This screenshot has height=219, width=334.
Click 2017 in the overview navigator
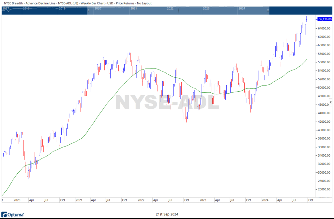[x=6, y=8]
